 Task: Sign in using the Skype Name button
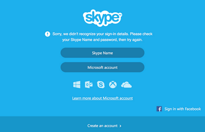[x=102, y=53]
